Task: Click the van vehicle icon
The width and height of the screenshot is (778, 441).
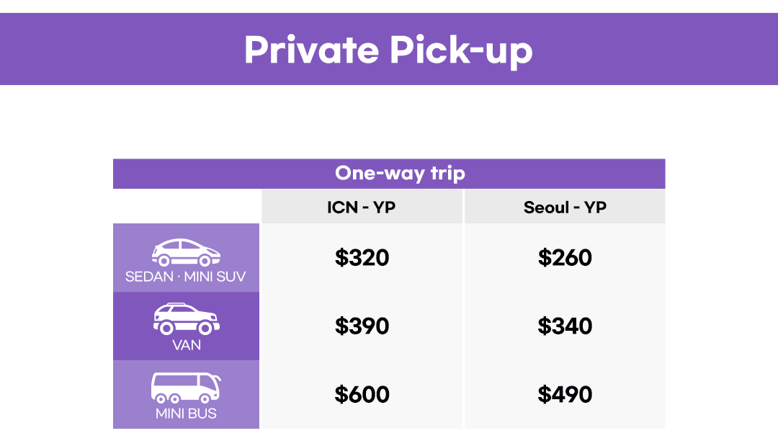Action: (x=186, y=319)
